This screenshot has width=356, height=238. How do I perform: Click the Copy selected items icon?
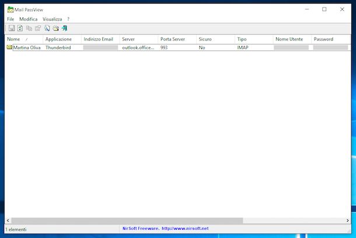(x=29, y=28)
